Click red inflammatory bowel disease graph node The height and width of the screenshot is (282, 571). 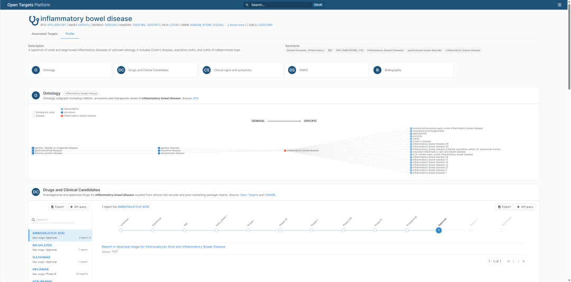click(x=285, y=151)
